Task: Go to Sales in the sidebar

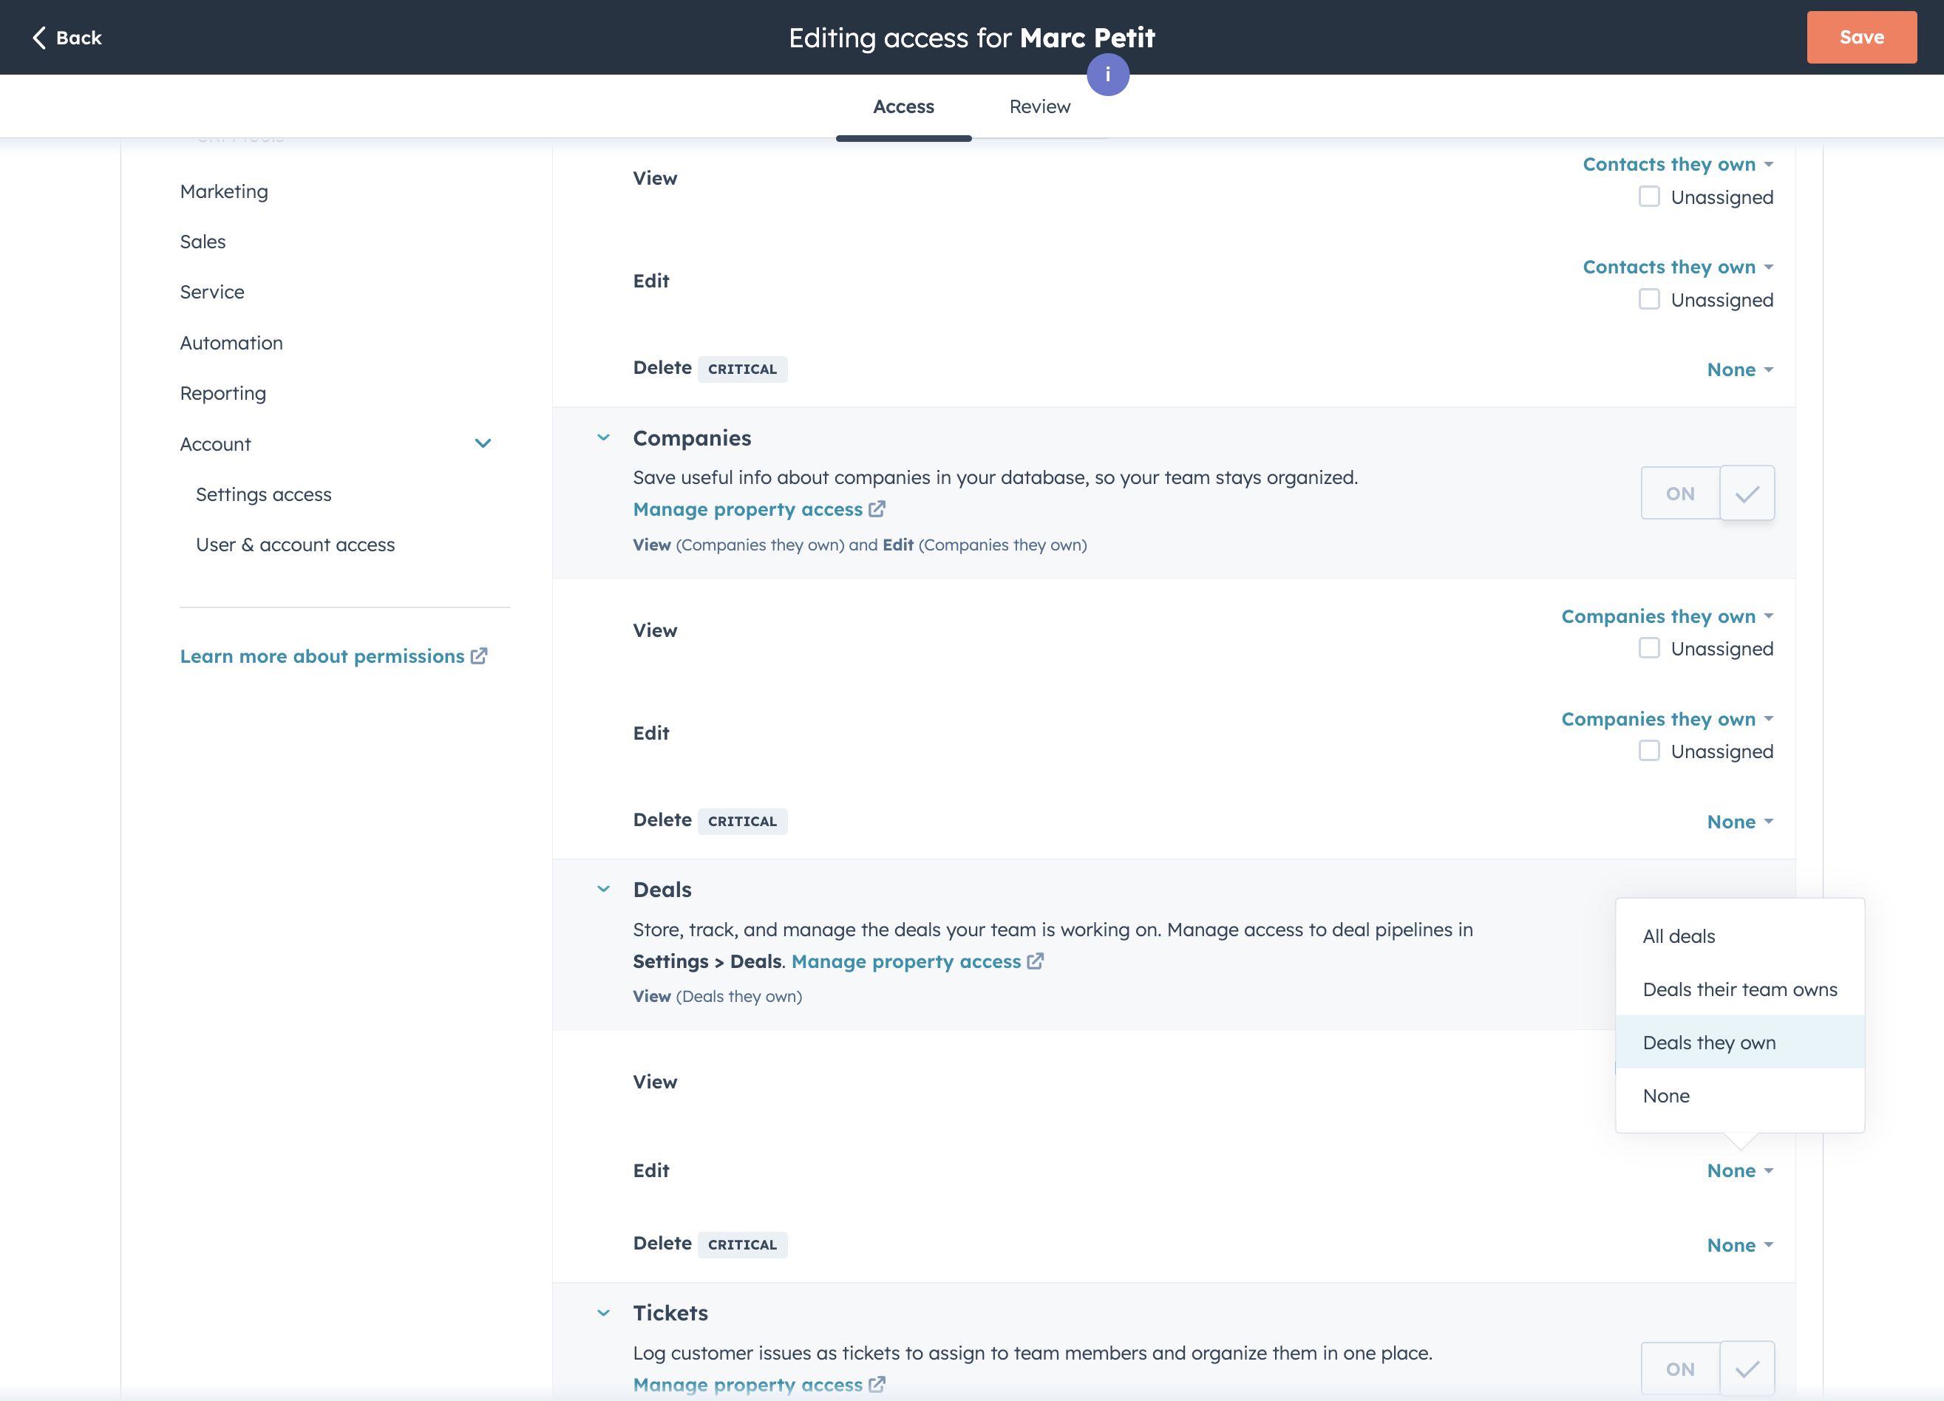Action: point(203,242)
